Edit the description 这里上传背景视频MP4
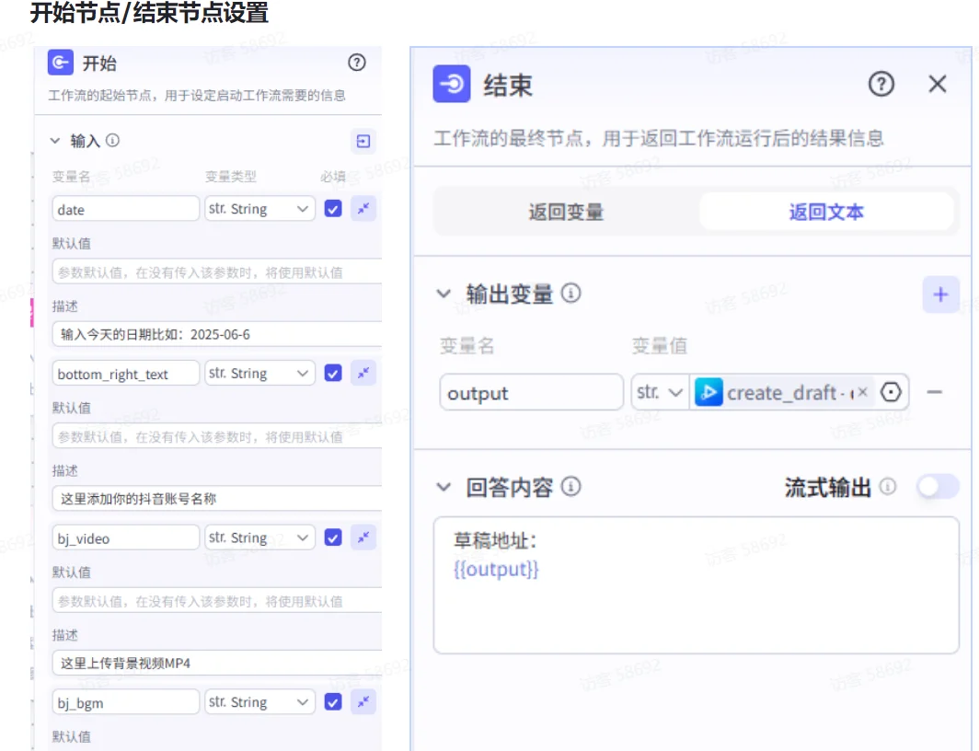979x751 pixels. point(217,663)
